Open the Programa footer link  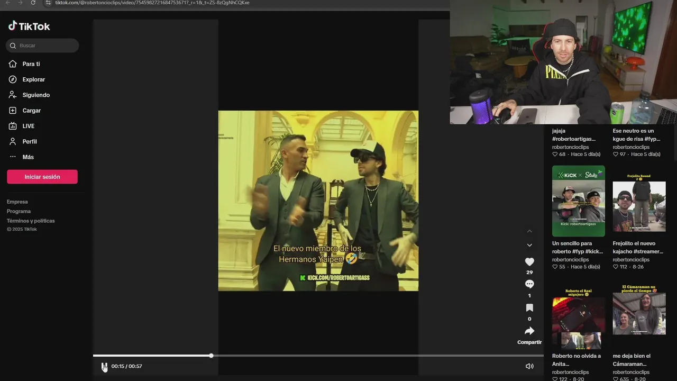coord(19,211)
